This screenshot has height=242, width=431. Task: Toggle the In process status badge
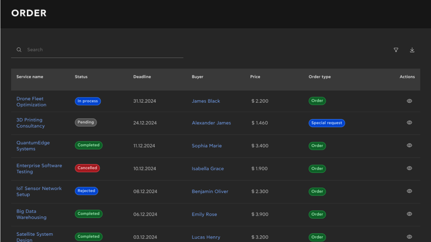point(88,101)
